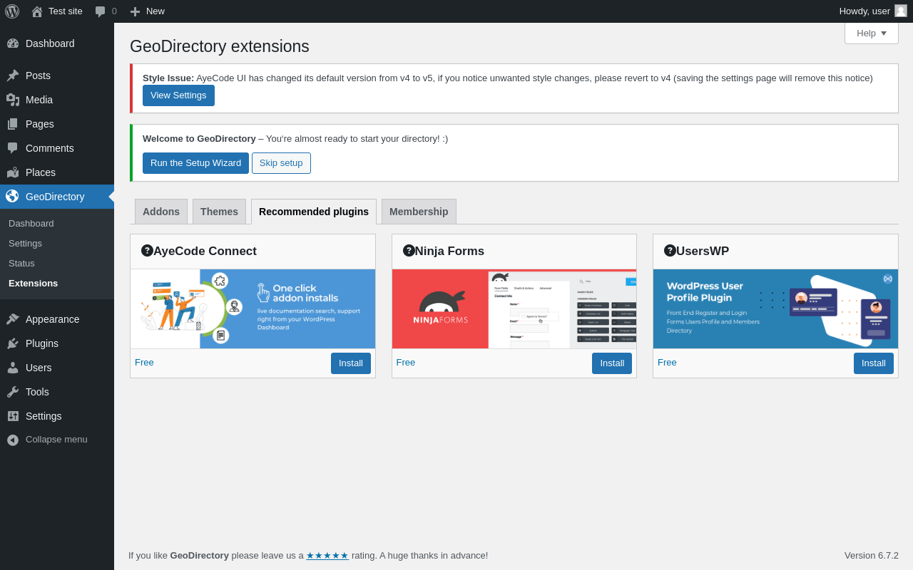
Task: Click the five-star rating link
Action: point(327,555)
